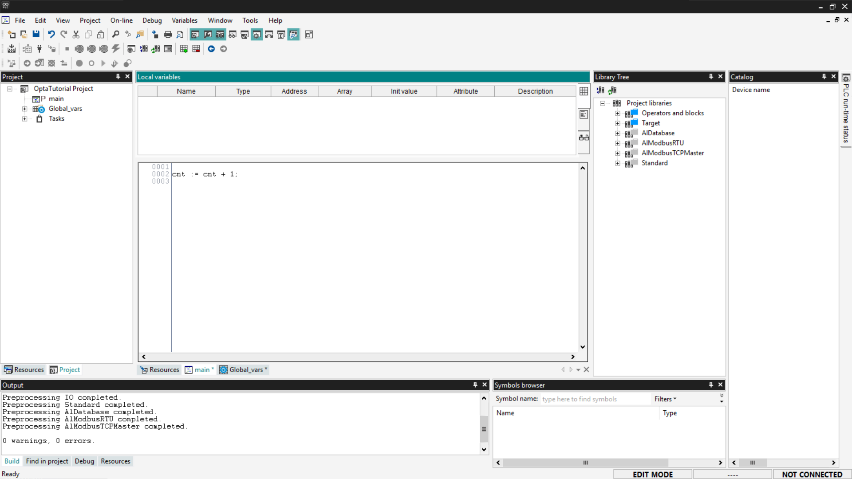
Task: Click the Insert variable row grid icon
Action: 184,49
